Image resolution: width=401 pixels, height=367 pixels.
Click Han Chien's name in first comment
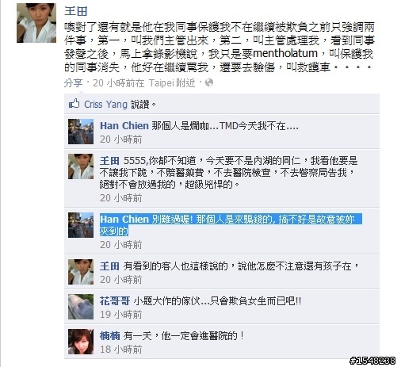tap(124, 126)
